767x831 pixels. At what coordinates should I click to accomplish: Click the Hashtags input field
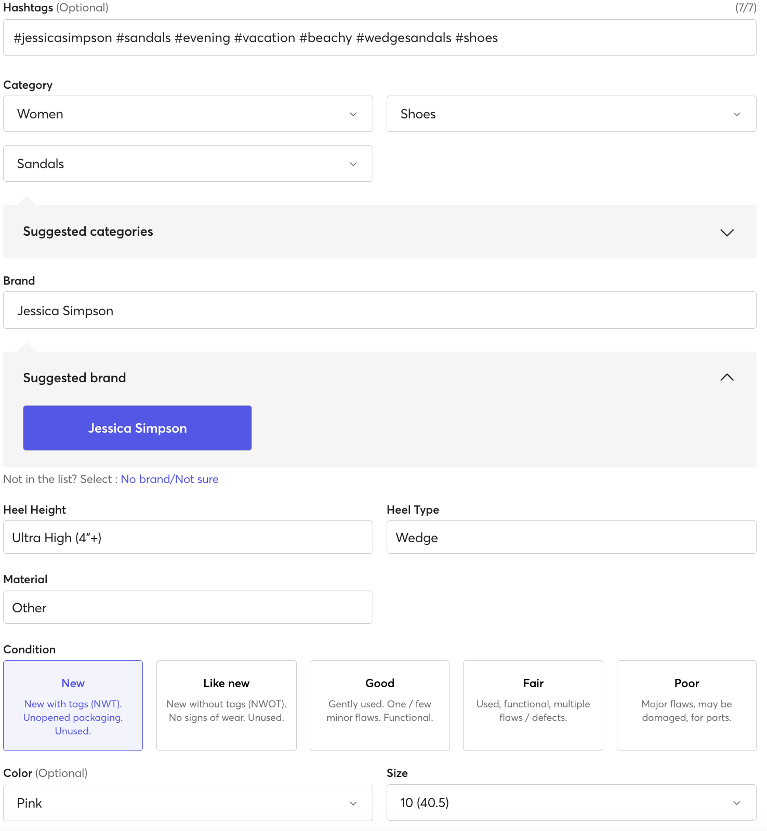[379, 37]
